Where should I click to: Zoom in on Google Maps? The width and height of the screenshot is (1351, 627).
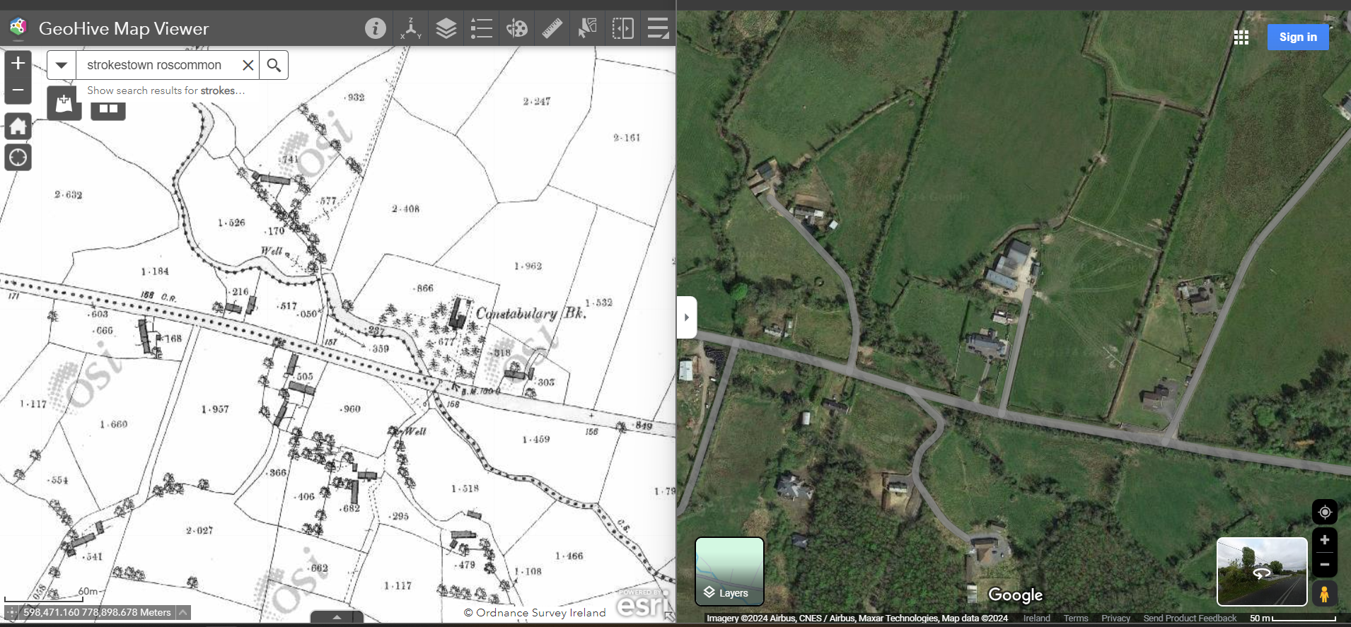tap(1325, 540)
